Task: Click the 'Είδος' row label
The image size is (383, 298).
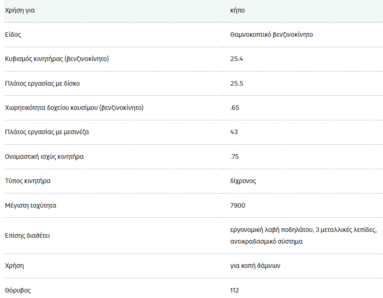Action: point(13,34)
